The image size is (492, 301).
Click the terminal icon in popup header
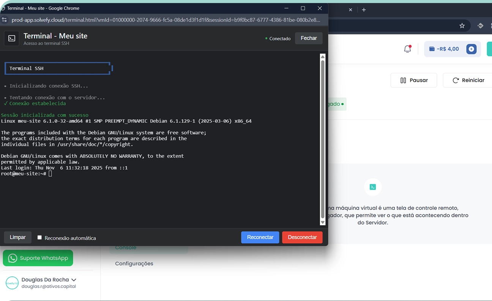pyautogui.click(x=12, y=39)
